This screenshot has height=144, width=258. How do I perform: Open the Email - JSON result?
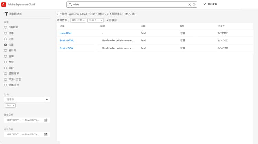(66, 48)
